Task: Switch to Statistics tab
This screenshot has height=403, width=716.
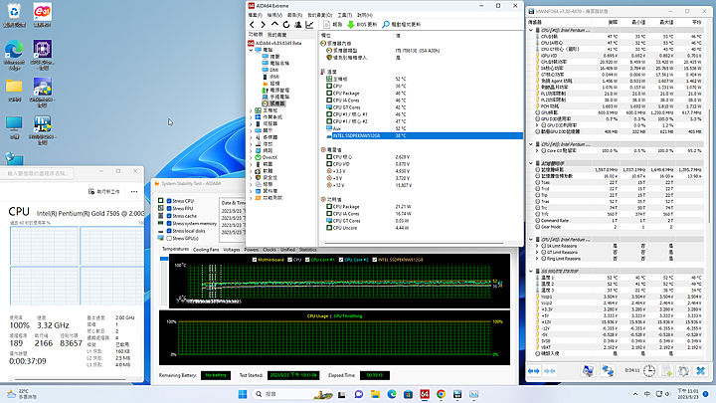Action: [x=307, y=250]
